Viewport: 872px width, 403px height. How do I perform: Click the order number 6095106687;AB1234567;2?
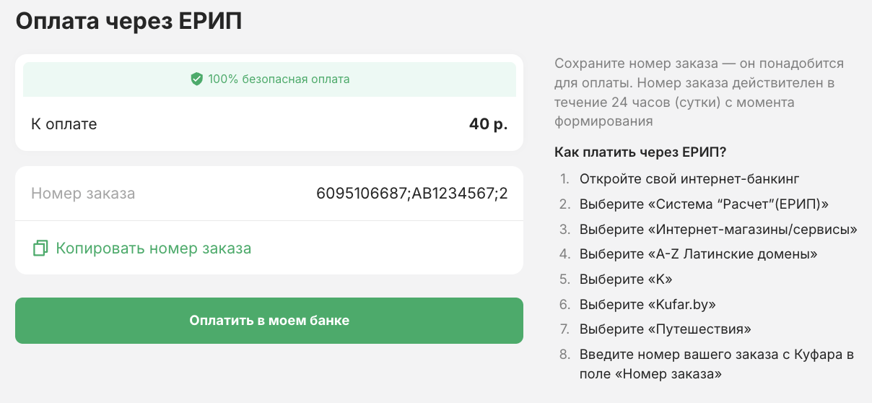tap(411, 194)
